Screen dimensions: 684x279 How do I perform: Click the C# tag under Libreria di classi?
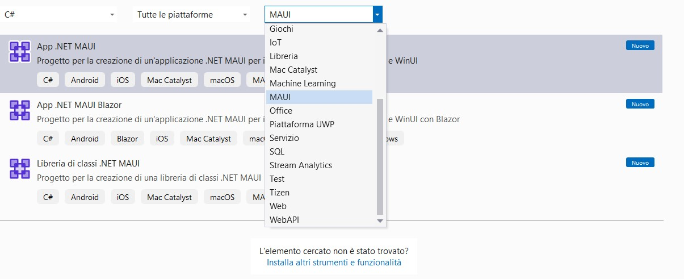[x=48, y=197]
